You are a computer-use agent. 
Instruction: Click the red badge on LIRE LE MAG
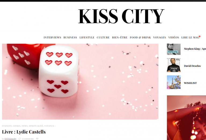click(200, 36)
